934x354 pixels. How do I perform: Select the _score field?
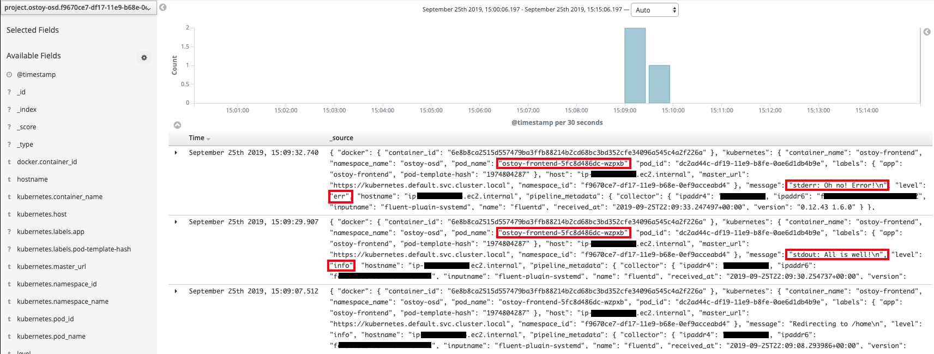[27, 127]
